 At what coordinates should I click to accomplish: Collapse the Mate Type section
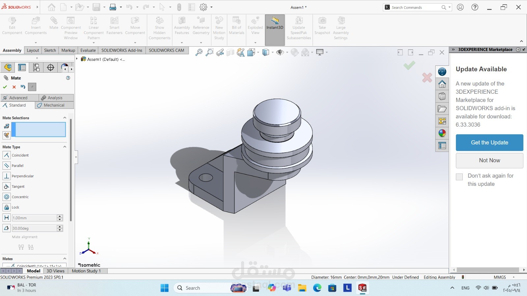[65, 147]
